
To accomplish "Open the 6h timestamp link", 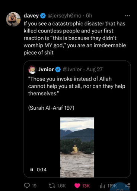I will [x=89, y=16].
